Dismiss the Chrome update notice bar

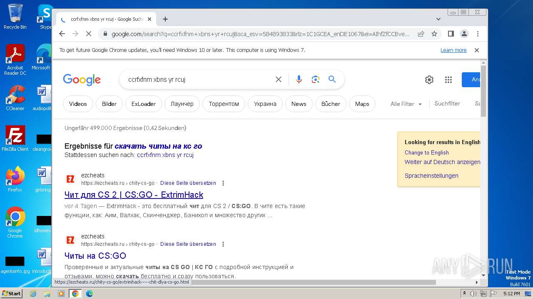click(477, 50)
